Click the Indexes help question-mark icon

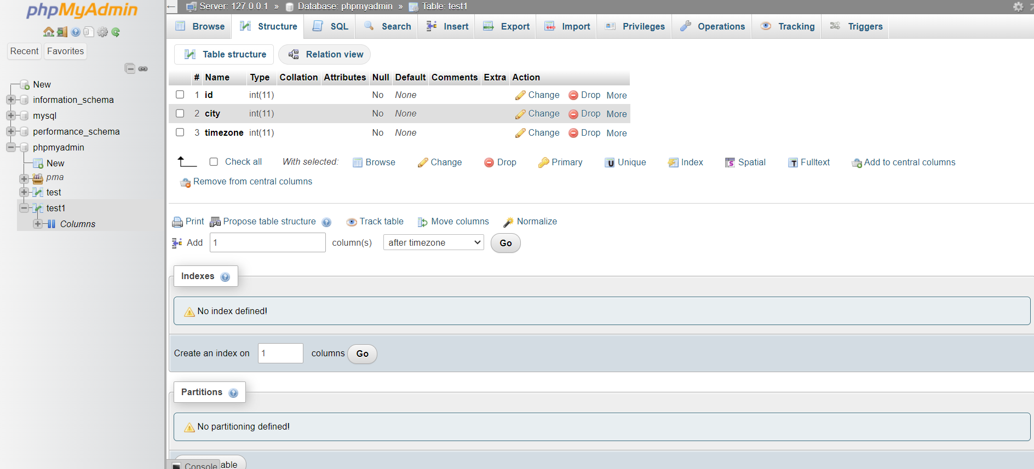pyautogui.click(x=225, y=277)
